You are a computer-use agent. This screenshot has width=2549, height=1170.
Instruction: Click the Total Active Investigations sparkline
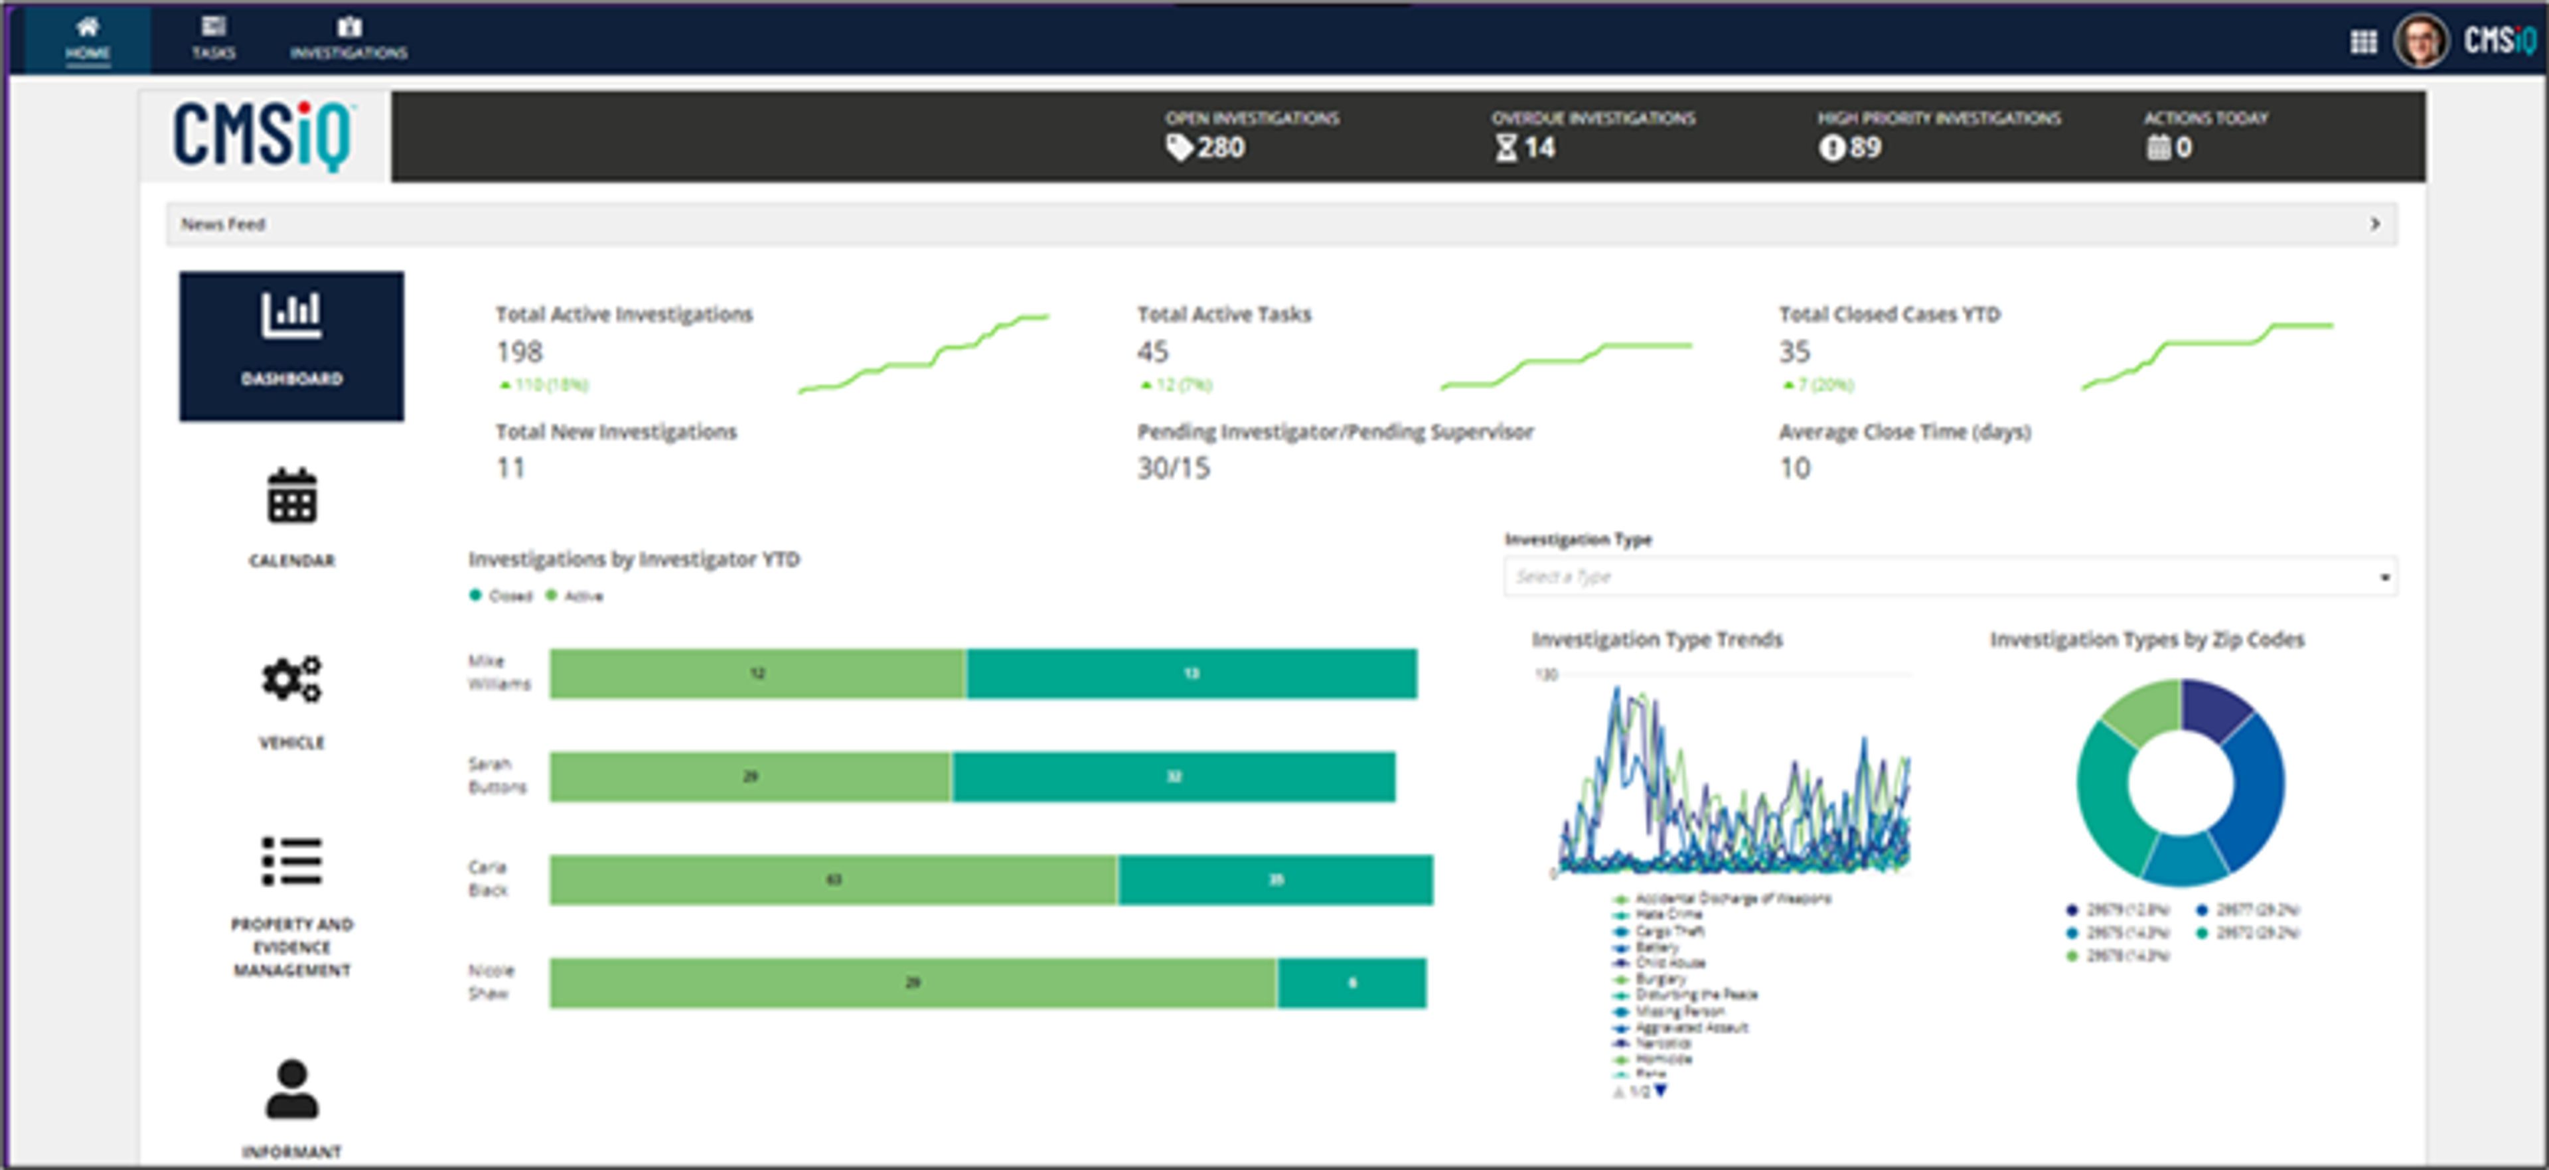[923, 353]
